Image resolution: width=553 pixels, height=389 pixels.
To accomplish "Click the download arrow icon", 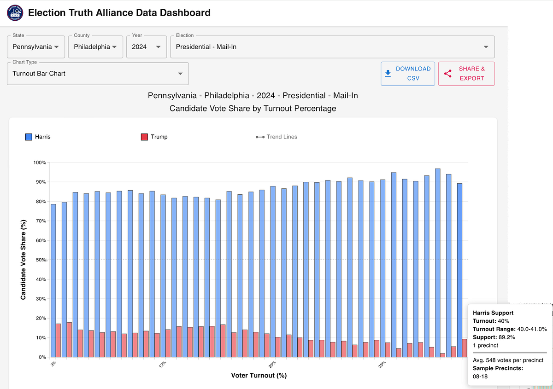I will click(x=388, y=73).
